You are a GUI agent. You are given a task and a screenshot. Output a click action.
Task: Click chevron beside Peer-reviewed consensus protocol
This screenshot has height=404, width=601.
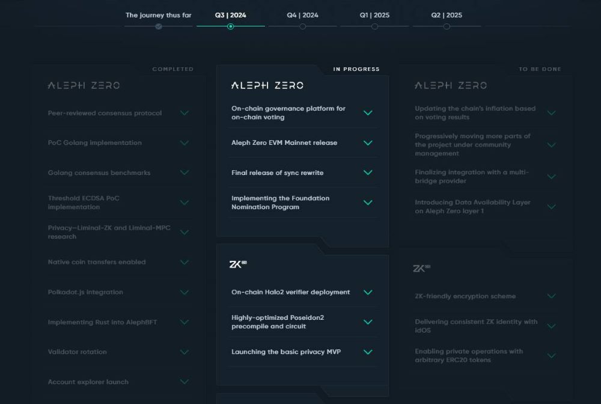(185, 113)
